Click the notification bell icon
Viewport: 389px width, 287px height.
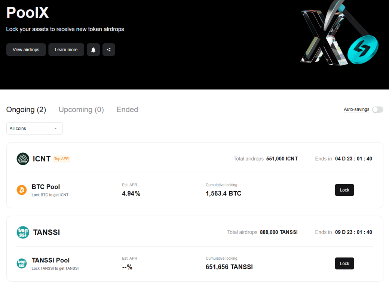(x=93, y=49)
